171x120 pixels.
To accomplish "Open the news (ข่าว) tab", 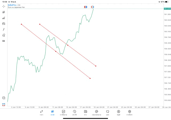I will [85, 112].
